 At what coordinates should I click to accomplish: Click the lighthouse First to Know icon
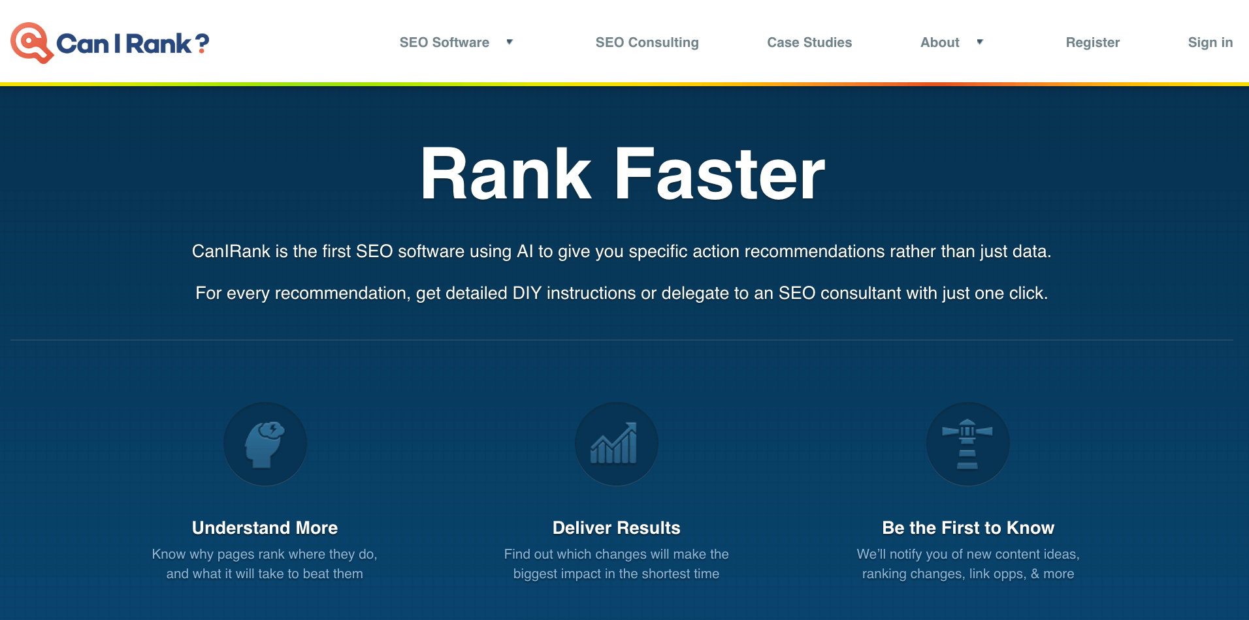[968, 444]
